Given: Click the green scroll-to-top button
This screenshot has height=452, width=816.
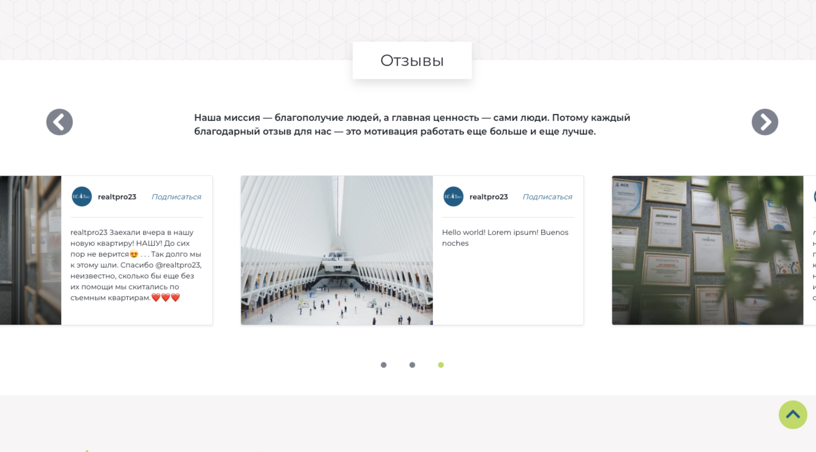Looking at the screenshot, I should click(793, 414).
